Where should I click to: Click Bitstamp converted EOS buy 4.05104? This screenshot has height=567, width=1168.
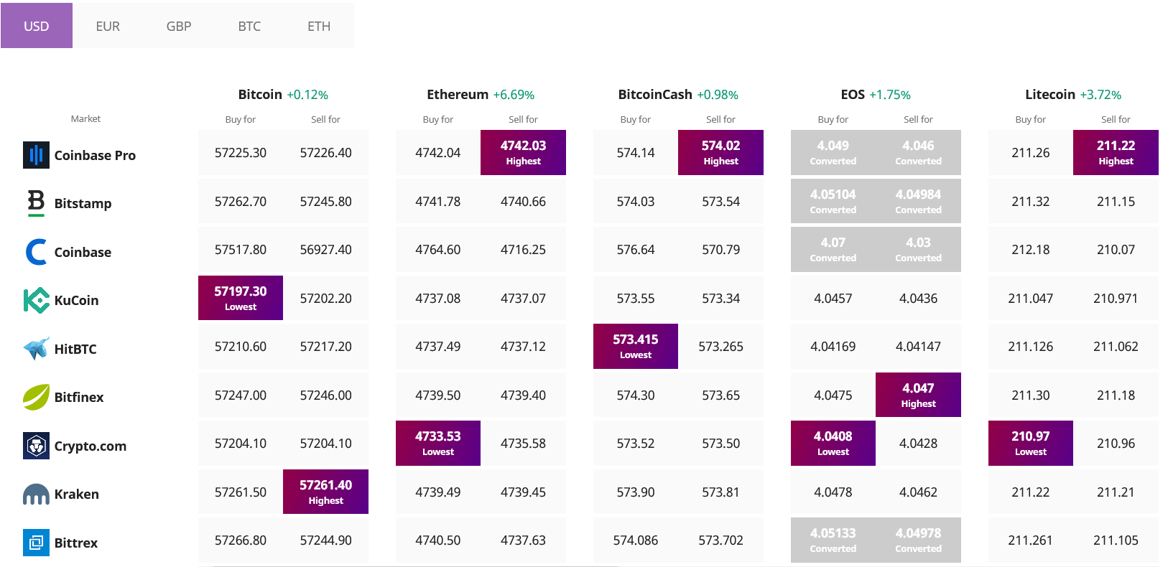click(833, 201)
